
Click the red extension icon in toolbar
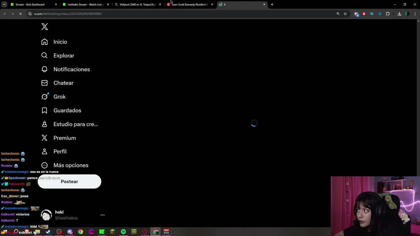pos(364,14)
